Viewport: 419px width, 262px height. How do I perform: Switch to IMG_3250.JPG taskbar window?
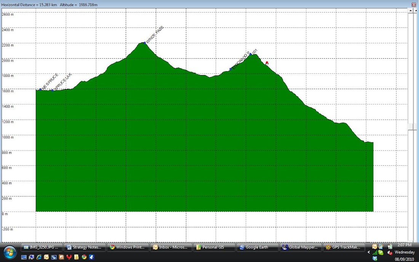(x=42, y=247)
